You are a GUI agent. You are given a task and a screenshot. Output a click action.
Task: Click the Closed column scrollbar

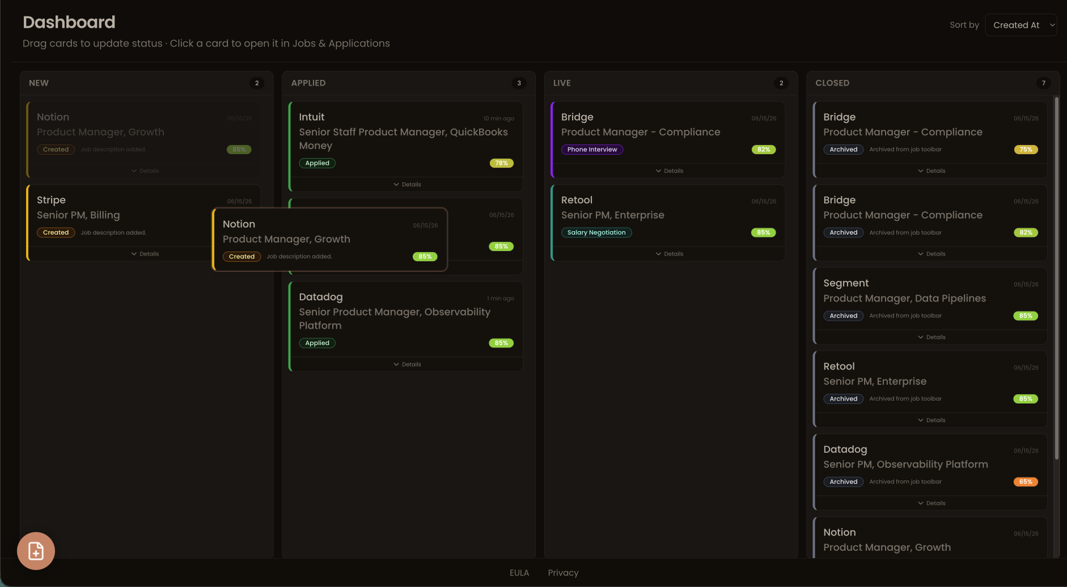tap(1056, 278)
